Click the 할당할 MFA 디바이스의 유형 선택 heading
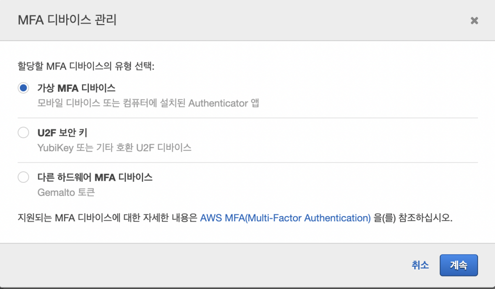Viewport: 495px width, 289px height. [86, 66]
